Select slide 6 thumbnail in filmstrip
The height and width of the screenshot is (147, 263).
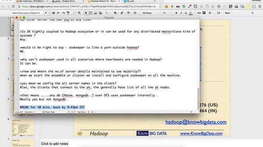[23, 127]
